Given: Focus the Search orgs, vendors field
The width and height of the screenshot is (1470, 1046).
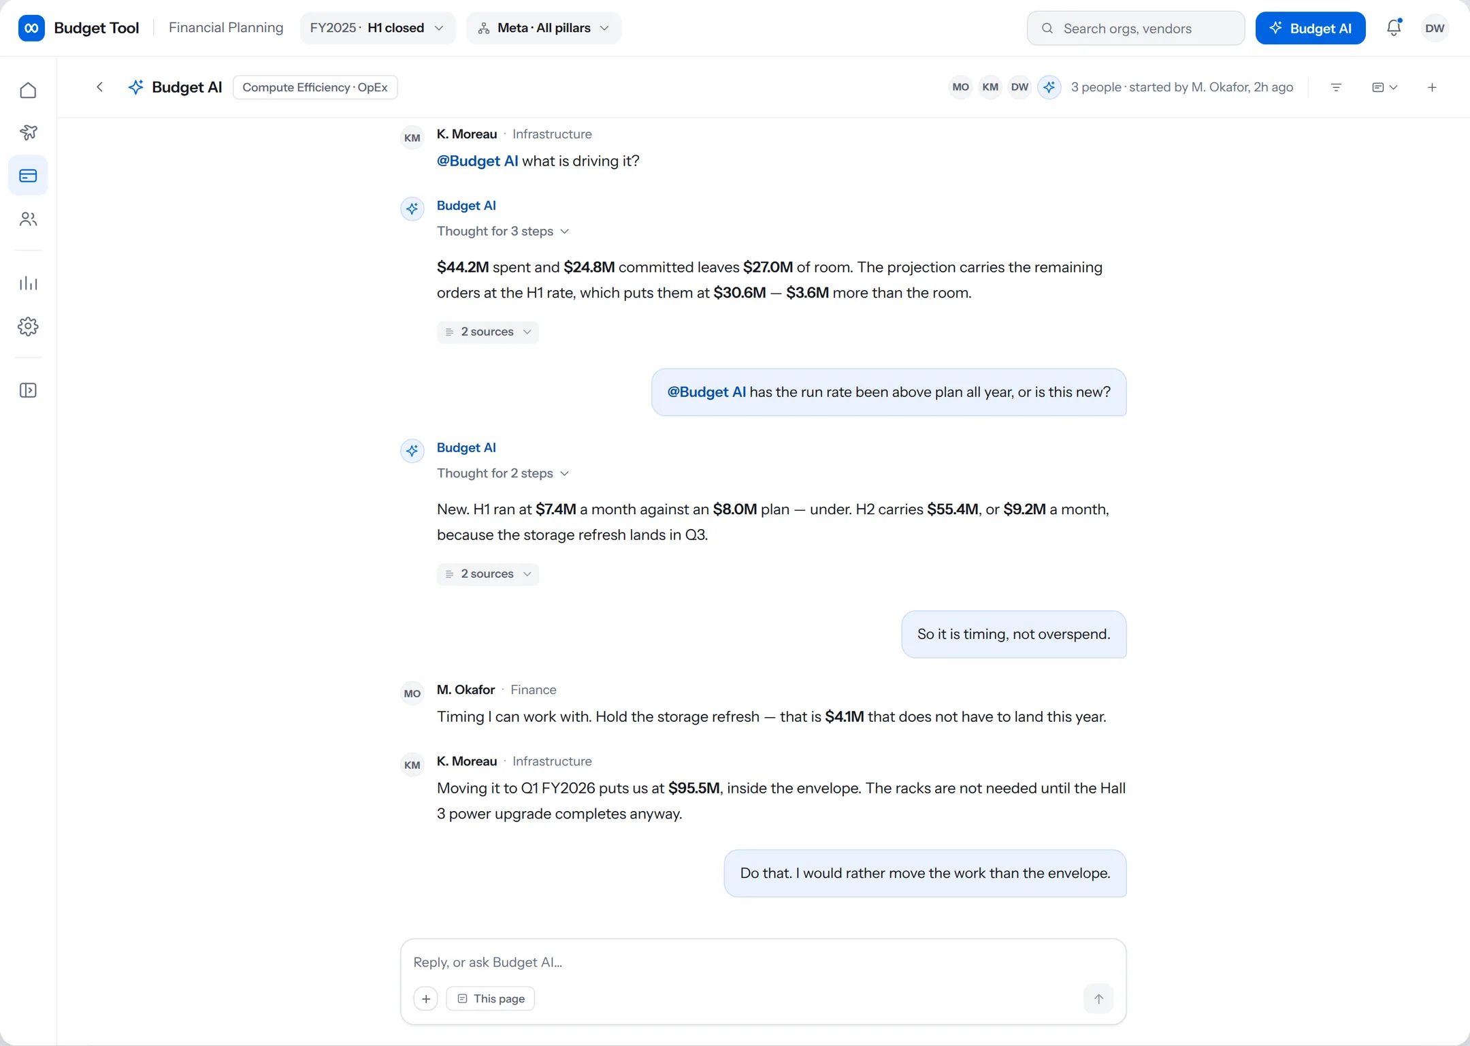Looking at the screenshot, I should click(1135, 28).
